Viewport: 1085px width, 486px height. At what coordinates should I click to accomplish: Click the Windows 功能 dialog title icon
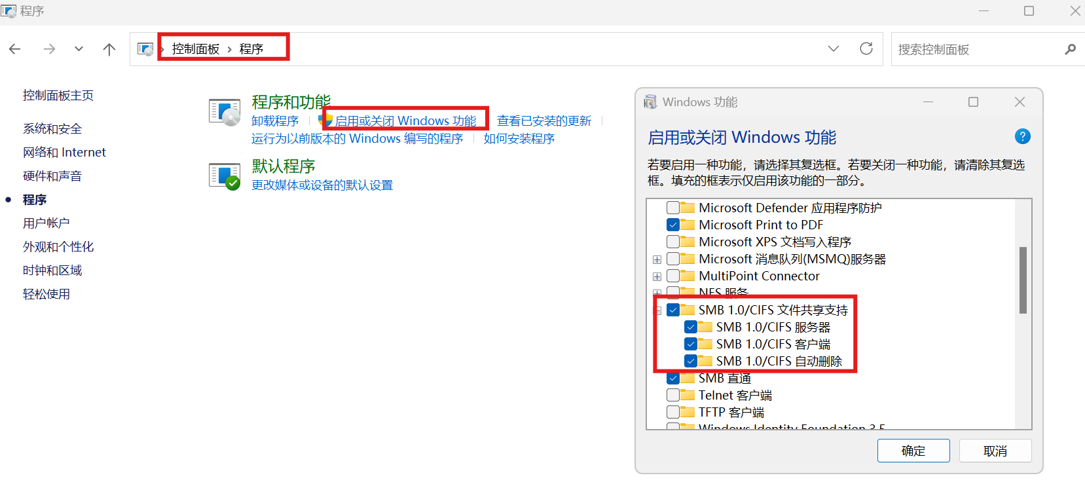click(650, 102)
